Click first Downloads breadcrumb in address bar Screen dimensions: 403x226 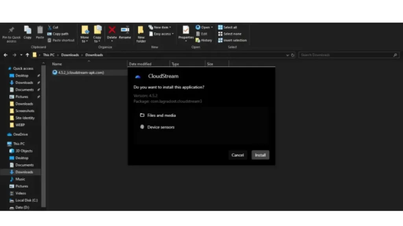tap(70, 55)
